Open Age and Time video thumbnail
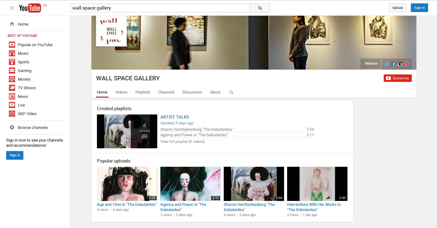Image resolution: width=437 pixels, height=228 pixels. point(127,184)
